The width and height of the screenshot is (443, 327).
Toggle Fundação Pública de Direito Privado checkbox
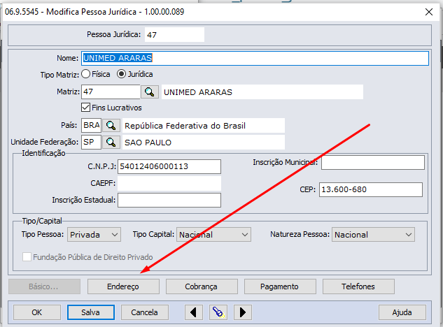27,257
